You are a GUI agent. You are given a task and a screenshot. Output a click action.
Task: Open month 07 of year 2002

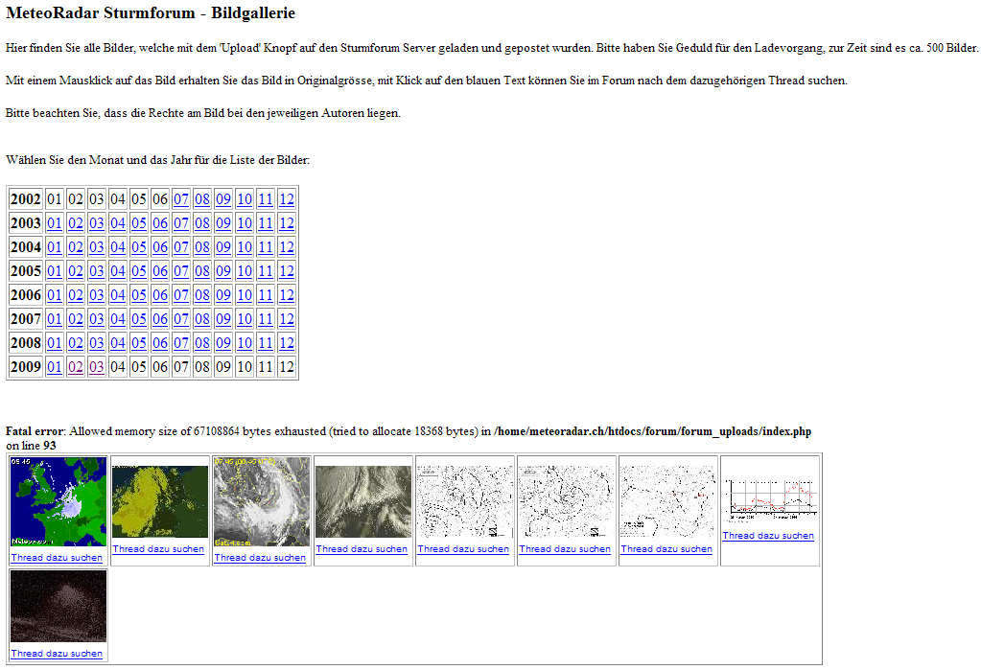[181, 199]
